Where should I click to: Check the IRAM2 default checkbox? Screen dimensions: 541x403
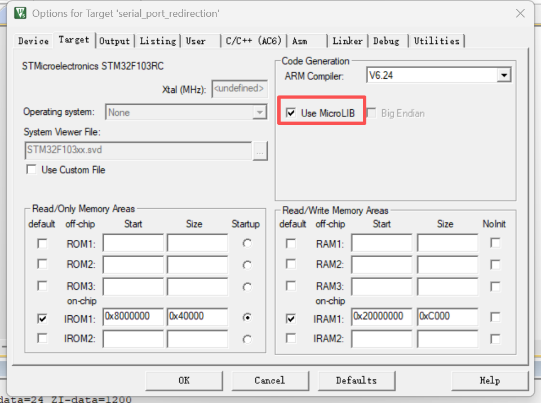[291, 338]
